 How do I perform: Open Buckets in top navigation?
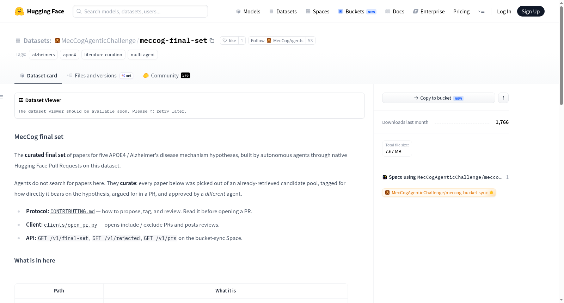point(357,11)
